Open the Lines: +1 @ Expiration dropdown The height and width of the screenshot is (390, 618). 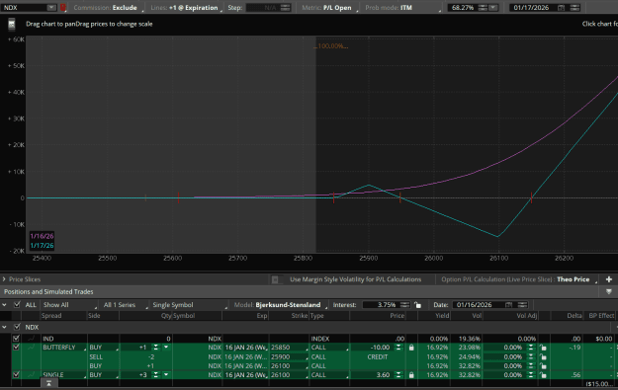pos(186,8)
